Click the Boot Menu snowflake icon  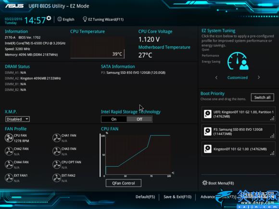point(205,183)
